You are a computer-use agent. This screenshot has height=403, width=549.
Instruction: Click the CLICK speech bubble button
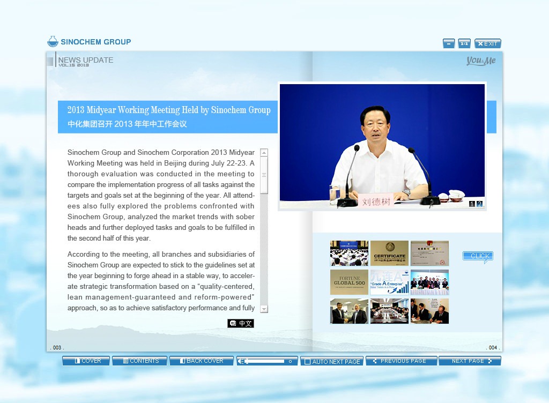[x=478, y=256]
